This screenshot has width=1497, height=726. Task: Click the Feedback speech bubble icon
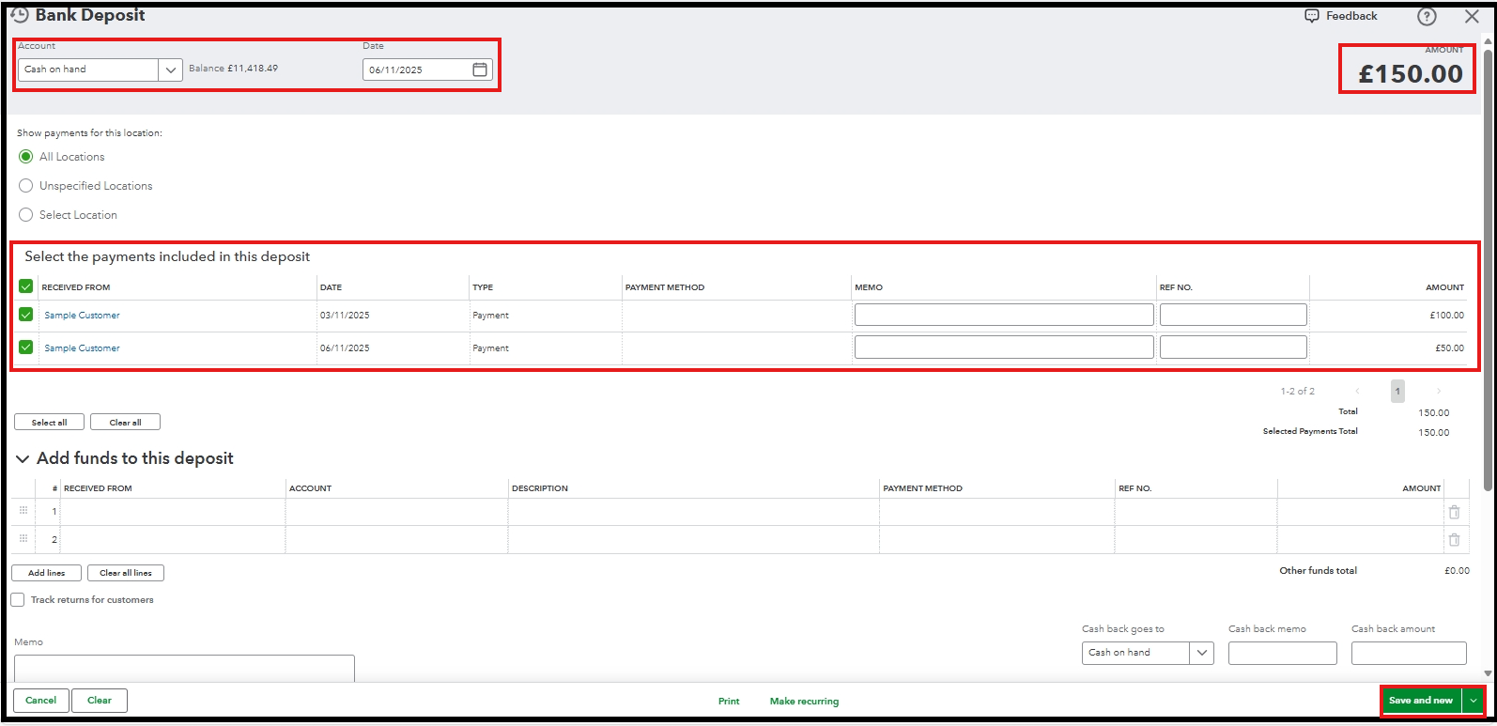[1312, 16]
